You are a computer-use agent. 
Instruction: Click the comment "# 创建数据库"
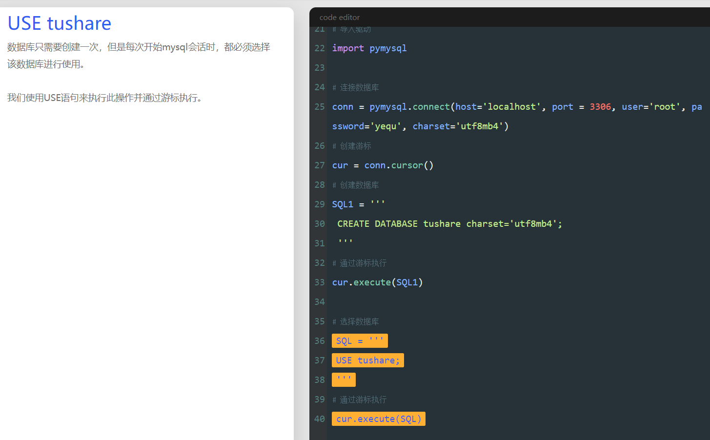pyautogui.click(x=356, y=185)
